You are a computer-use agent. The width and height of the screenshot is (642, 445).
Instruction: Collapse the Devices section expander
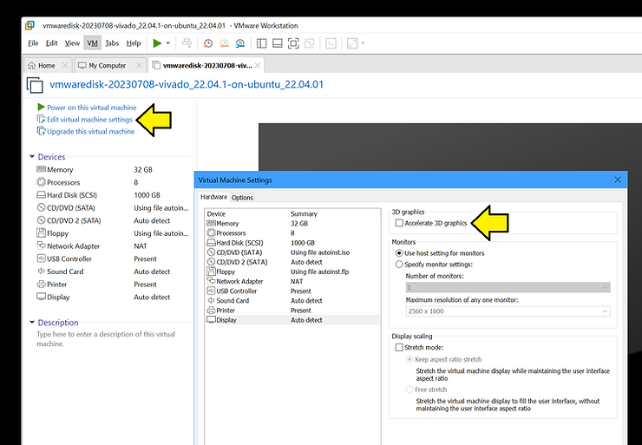point(31,157)
